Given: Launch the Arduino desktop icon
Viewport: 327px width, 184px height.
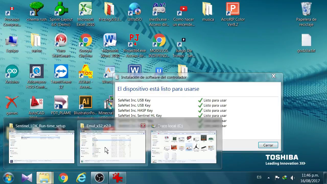Looking at the screenshot, I should 12,75.
